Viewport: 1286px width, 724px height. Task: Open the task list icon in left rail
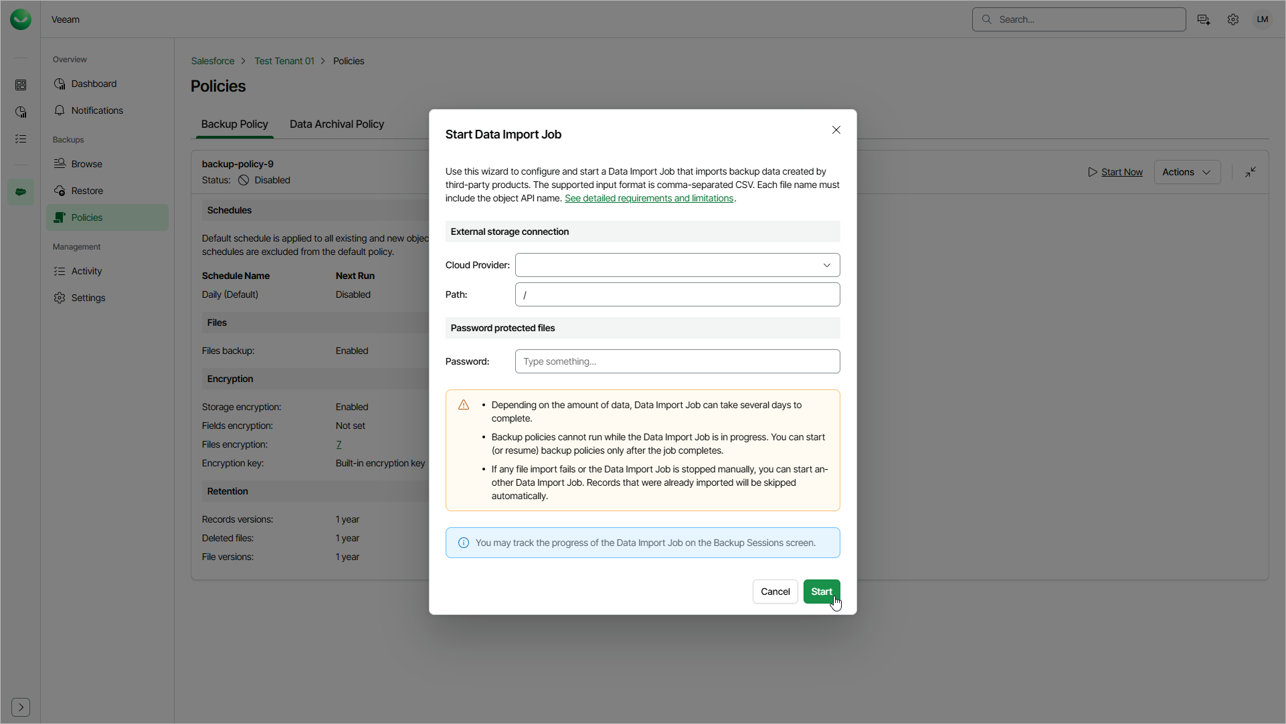click(21, 139)
